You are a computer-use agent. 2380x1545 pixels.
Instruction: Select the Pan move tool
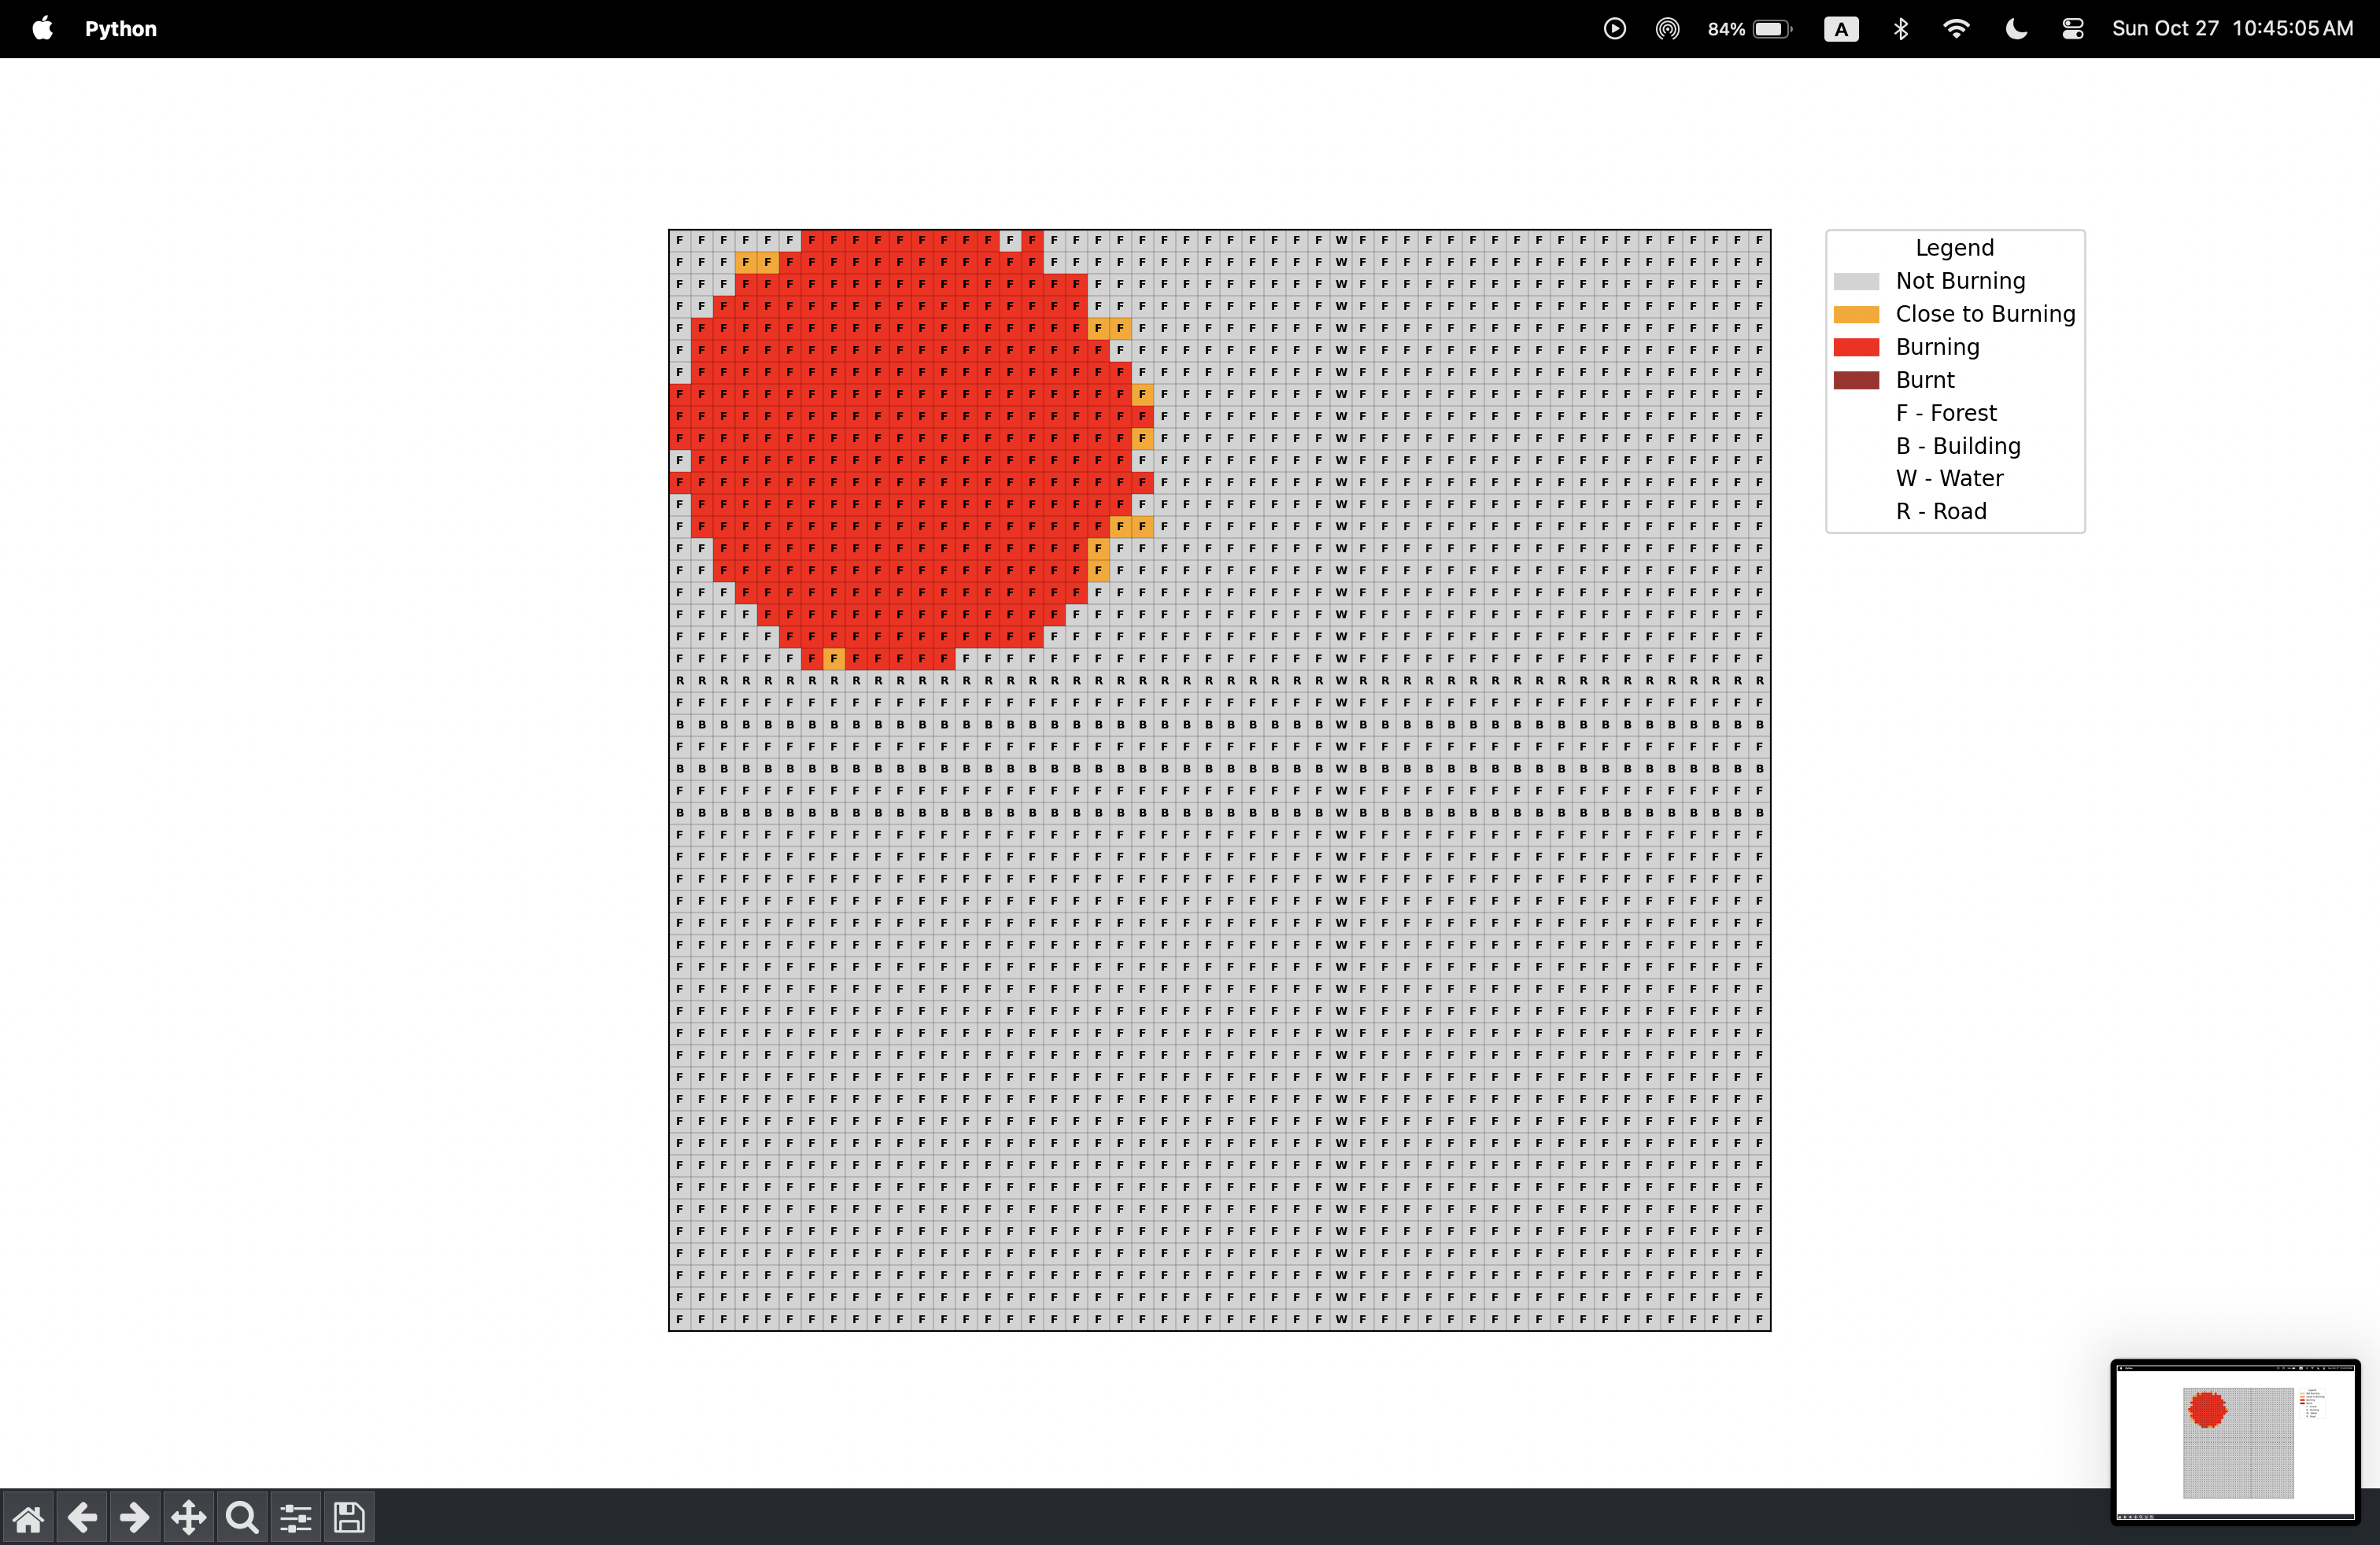coord(188,1518)
